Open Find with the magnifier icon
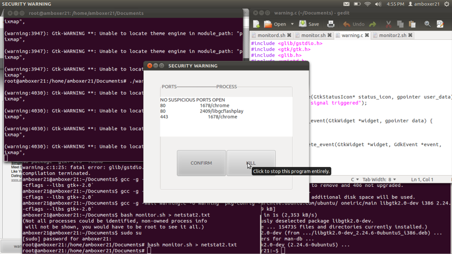Viewport: 452px width, 254px height. pyautogui.click(x=428, y=24)
